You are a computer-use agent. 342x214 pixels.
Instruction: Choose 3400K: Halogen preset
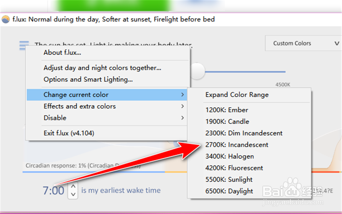229,156
